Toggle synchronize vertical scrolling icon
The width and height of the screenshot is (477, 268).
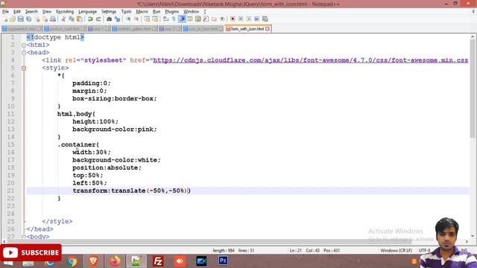click(x=147, y=19)
